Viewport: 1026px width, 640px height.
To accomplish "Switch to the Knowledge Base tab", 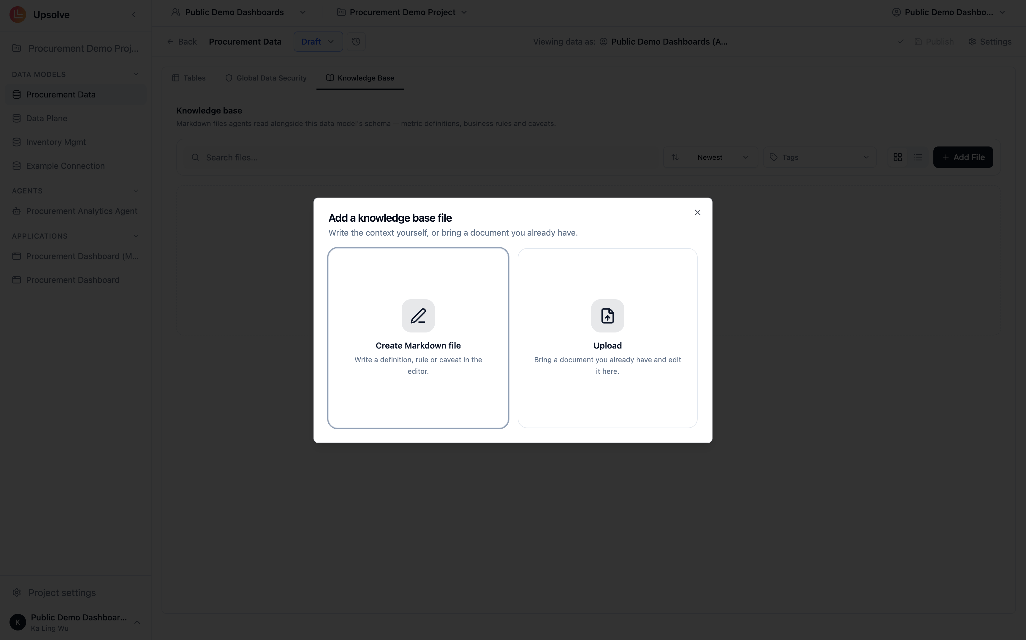I will pyautogui.click(x=360, y=78).
